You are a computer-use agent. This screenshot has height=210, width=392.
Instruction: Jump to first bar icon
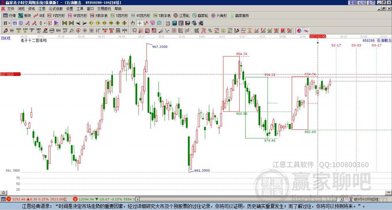click(x=64, y=23)
